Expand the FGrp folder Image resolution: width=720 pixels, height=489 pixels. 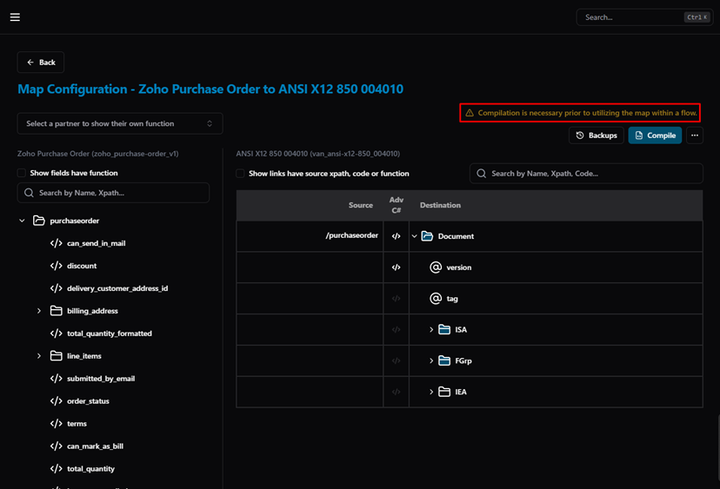431,361
